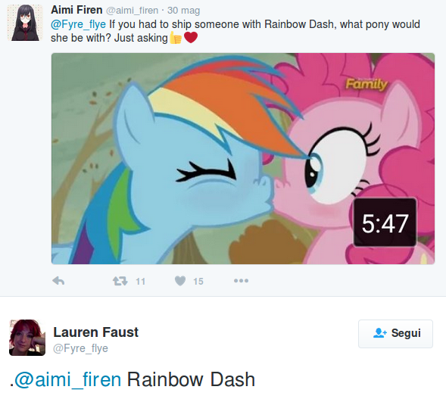Click Aimi Firen's avatar picture
This screenshot has width=446, height=399.
pyautogui.click(x=25, y=23)
